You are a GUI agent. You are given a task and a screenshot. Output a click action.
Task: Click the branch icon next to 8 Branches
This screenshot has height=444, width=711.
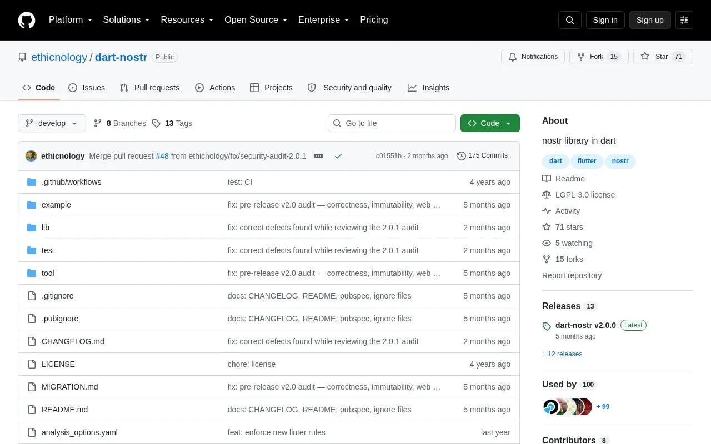[x=98, y=123]
